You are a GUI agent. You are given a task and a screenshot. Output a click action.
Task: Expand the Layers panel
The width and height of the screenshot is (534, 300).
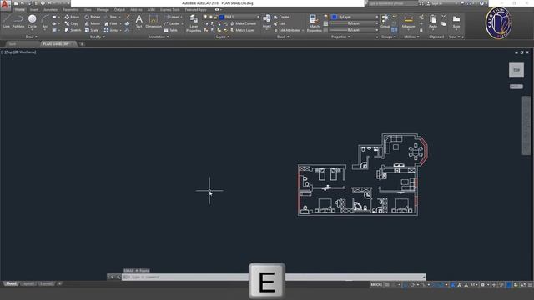pos(223,37)
